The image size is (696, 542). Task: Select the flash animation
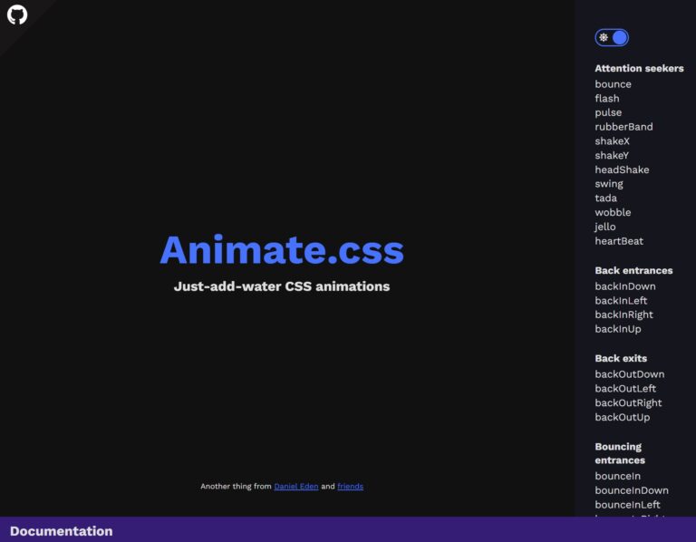607,99
